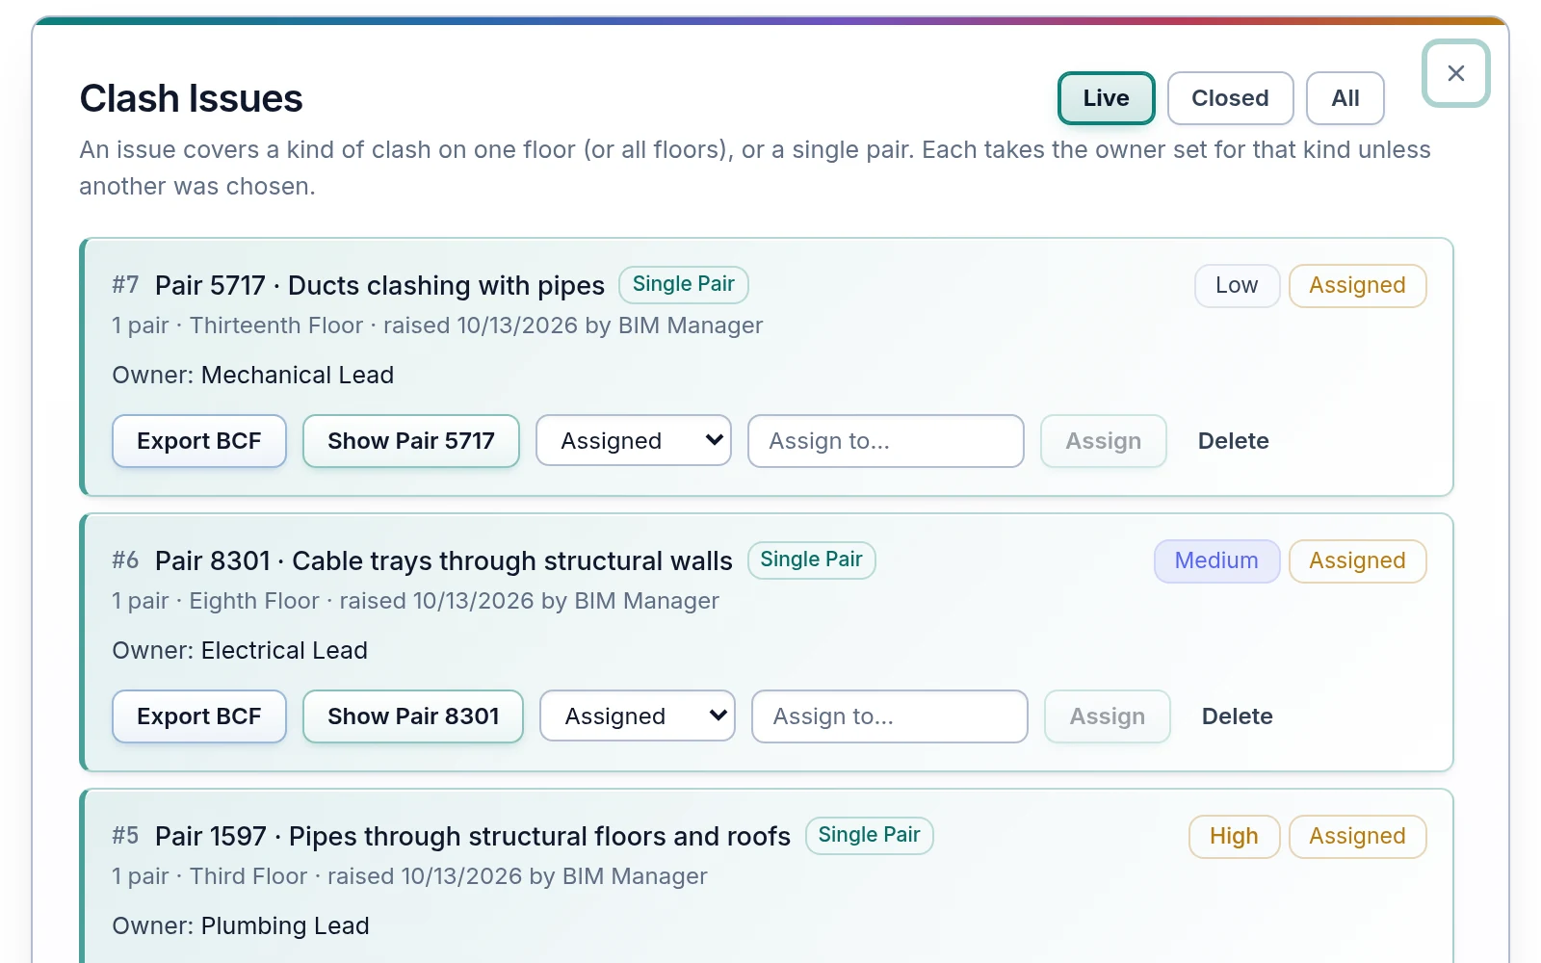The height and width of the screenshot is (963, 1541).
Task: Close the Clash Issues dialog
Action: [1455, 73]
